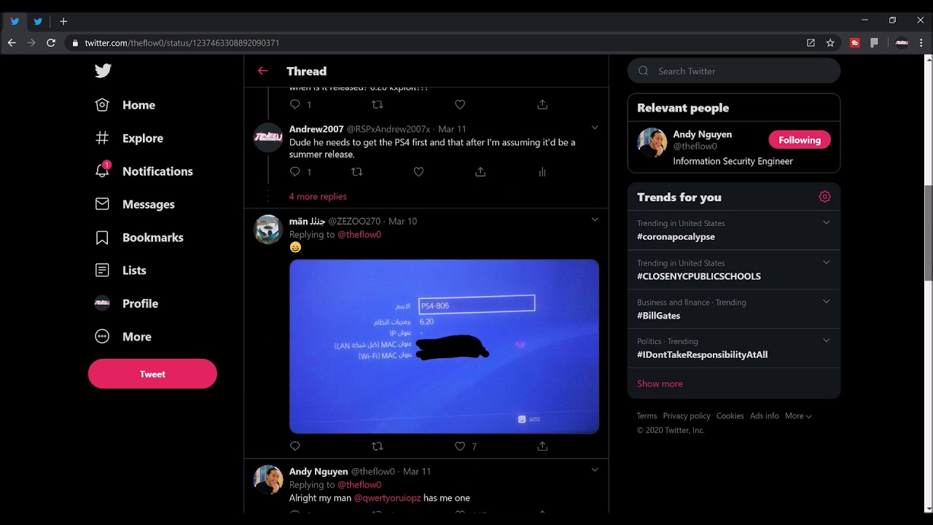Screen dimensions: 933x525
Task: Open a new browser tab
Action: pyautogui.click(x=63, y=21)
